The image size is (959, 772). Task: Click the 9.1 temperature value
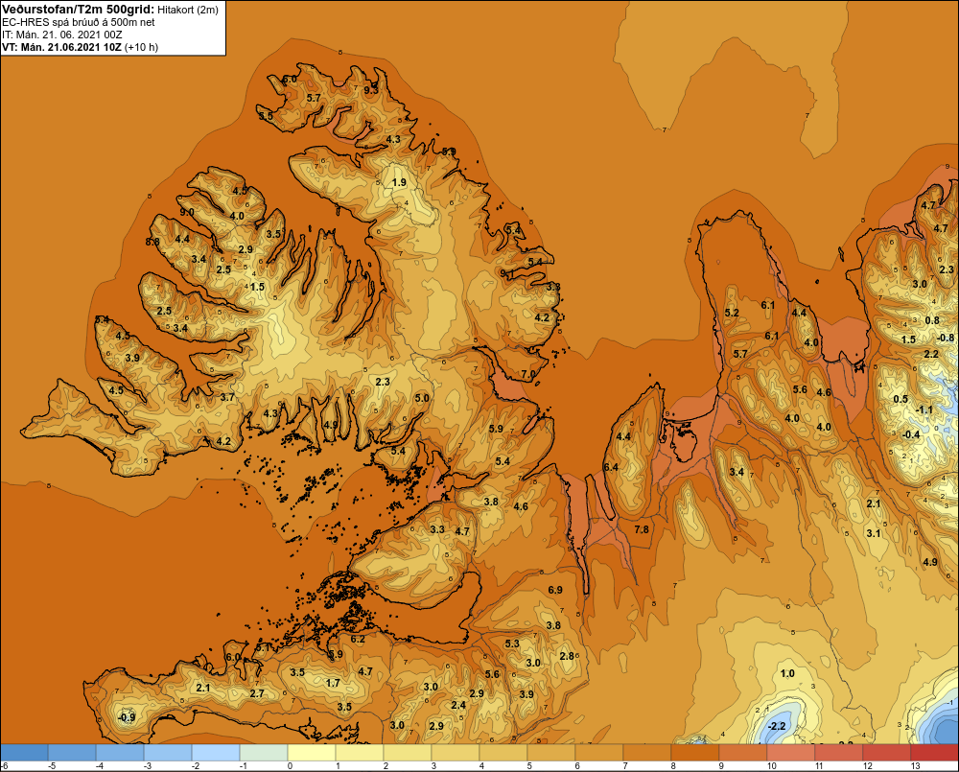[x=507, y=273]
